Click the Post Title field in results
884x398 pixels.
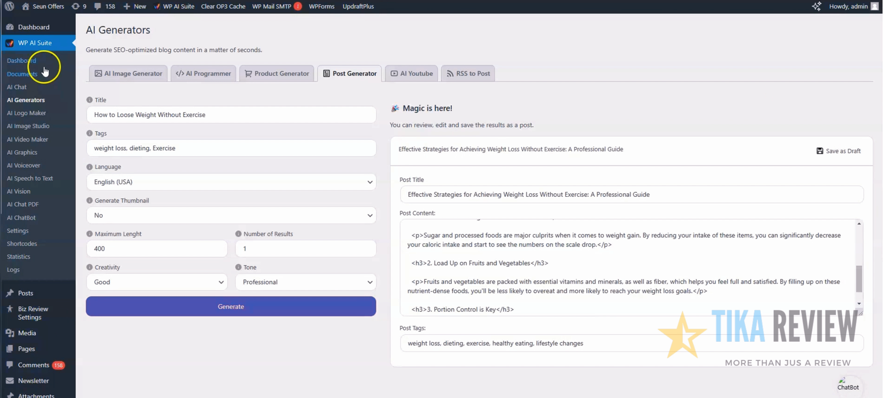[632, 194]
